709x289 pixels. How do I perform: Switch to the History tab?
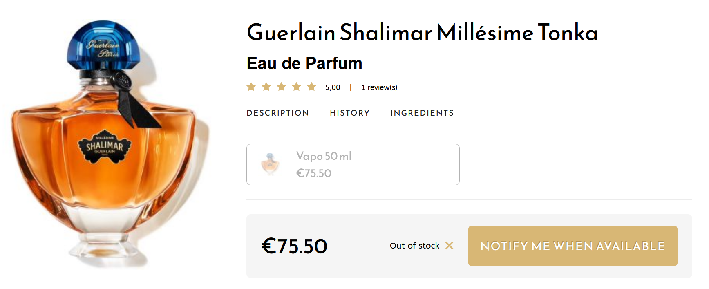pos(350,113)
